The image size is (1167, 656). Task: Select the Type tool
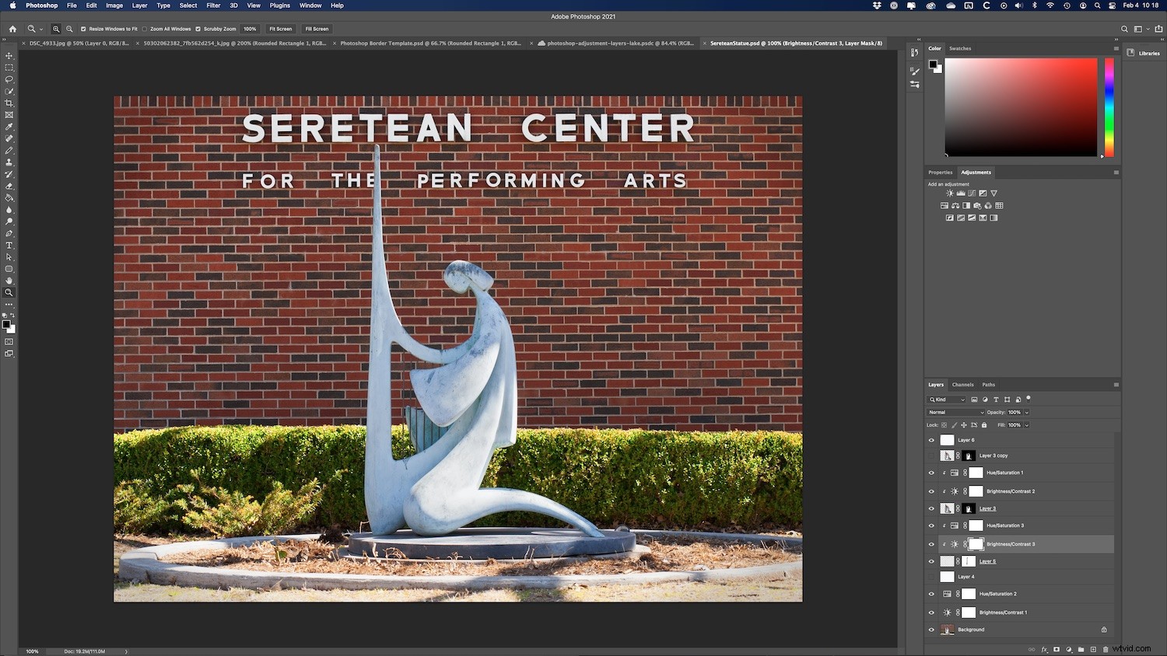tap(9, 245)
